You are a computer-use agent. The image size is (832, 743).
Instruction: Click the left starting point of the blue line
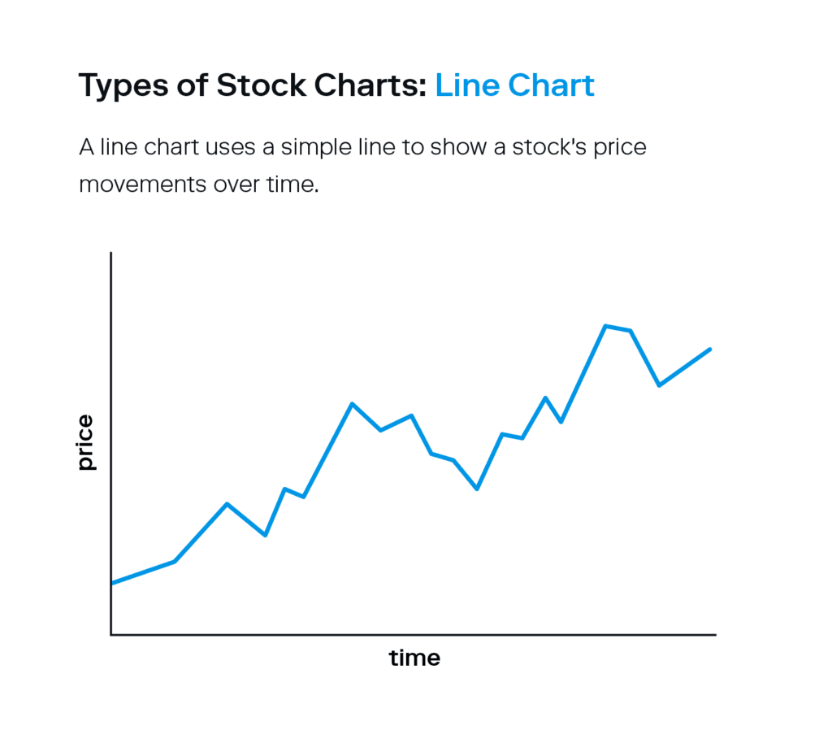pos(112,583)
